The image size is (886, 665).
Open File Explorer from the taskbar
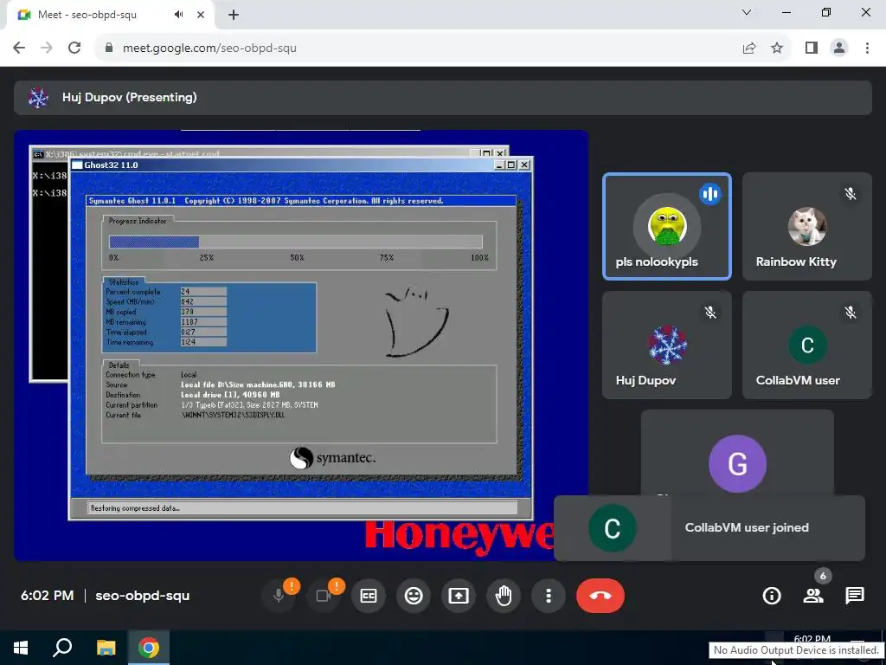point(106,648)
